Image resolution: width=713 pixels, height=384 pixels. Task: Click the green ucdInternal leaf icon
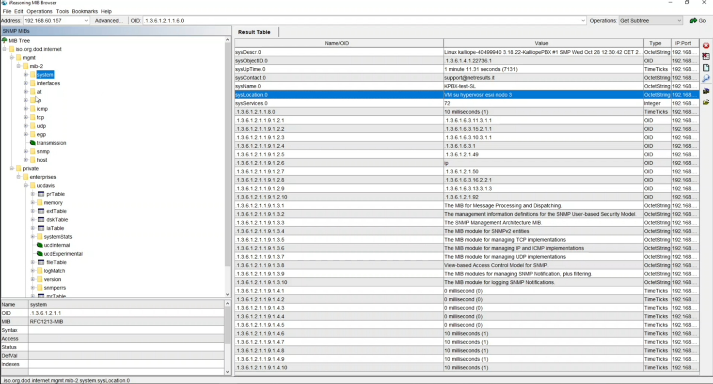[40, 245]
